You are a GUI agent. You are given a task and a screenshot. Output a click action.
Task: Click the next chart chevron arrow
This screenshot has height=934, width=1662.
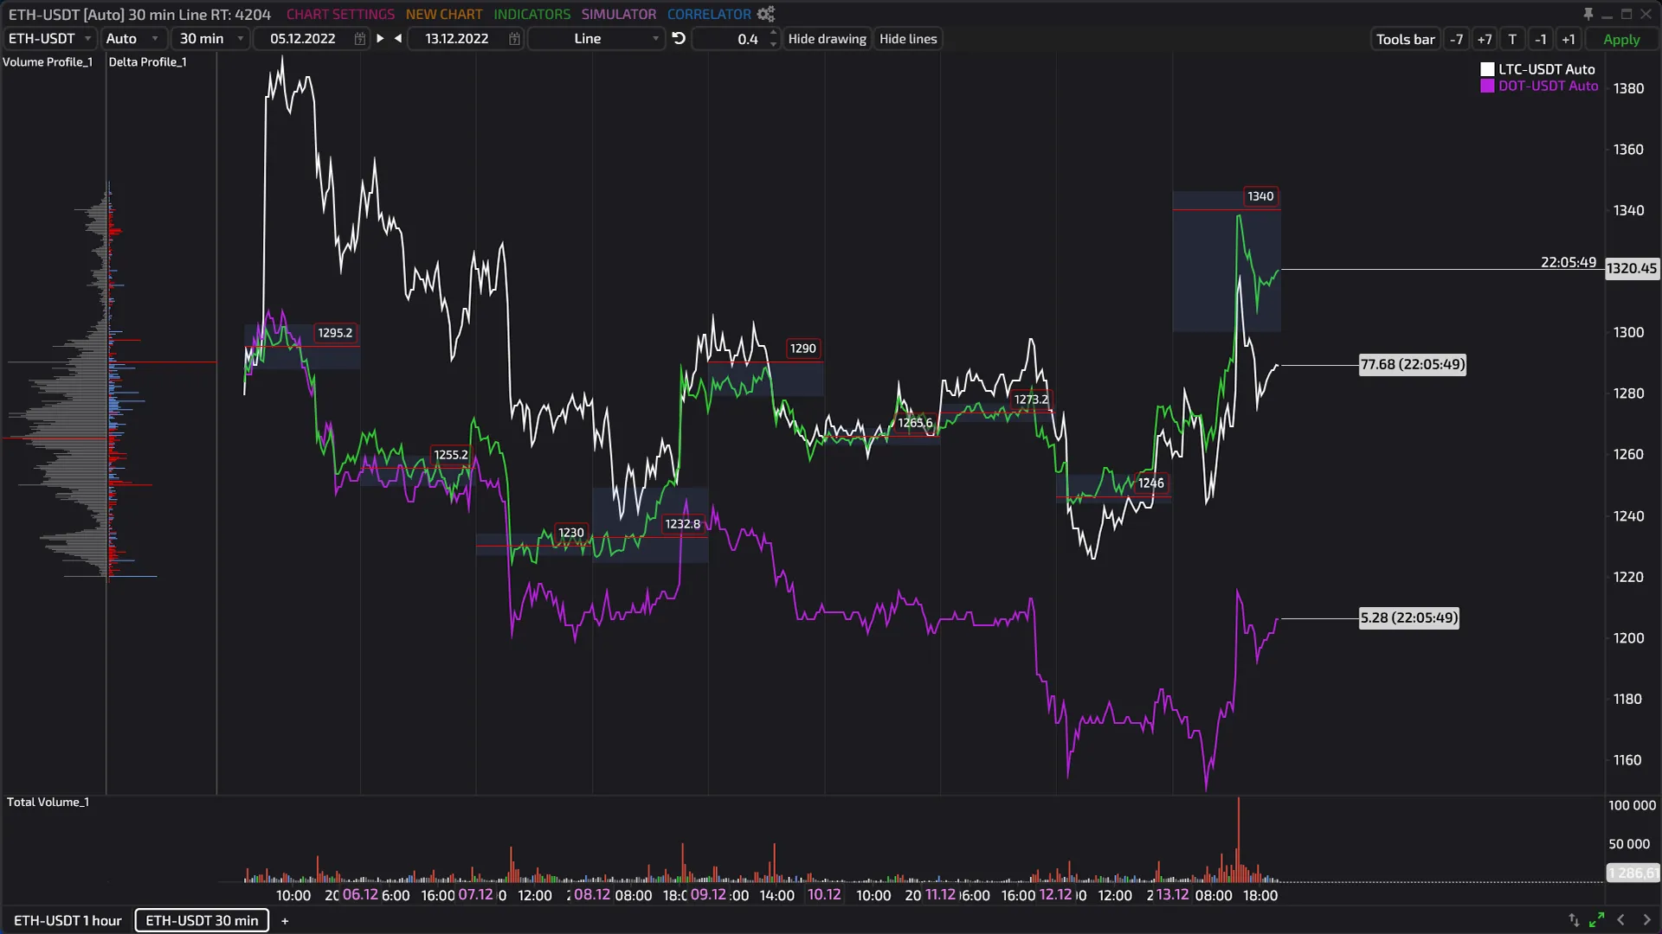click(x=1646, y=920)
